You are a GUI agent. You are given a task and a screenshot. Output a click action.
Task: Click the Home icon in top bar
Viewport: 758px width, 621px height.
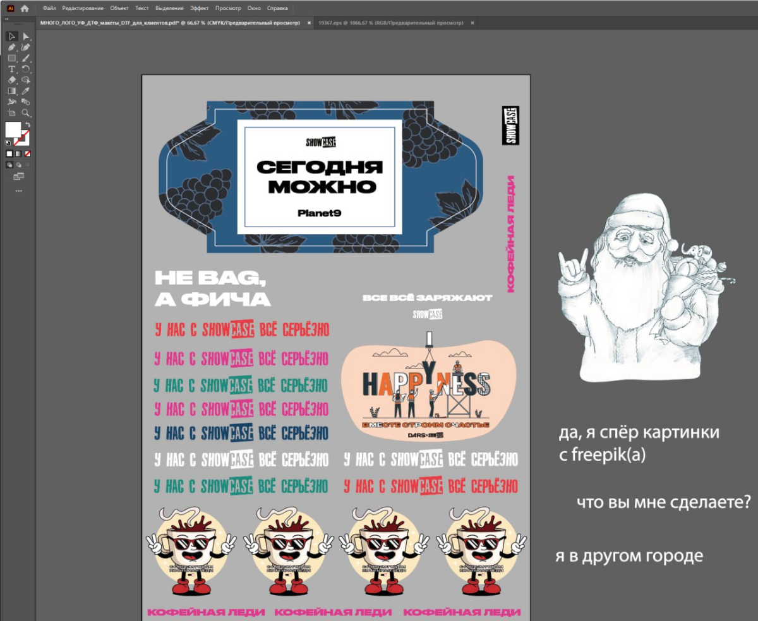point(25,8)
